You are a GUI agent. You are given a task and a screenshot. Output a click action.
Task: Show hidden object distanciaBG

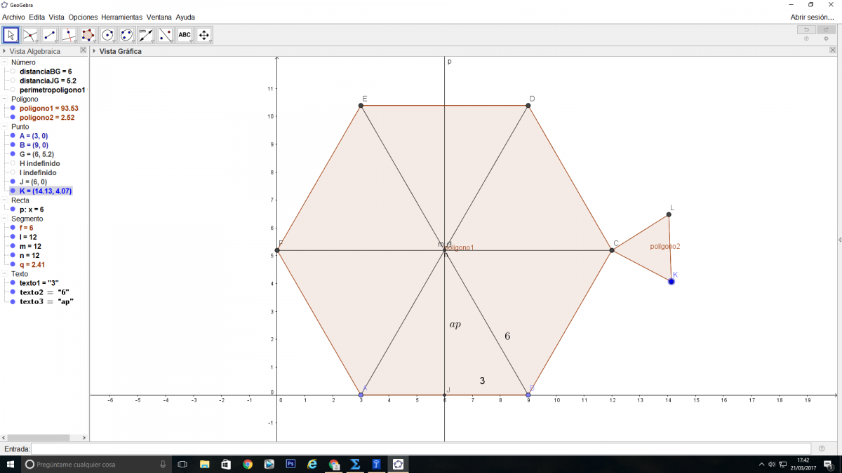click(13, 71)
